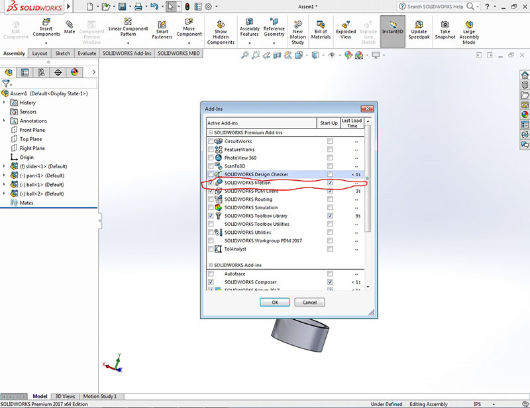
Task: Open Assembly Features tool
Action: coord(250,27)
